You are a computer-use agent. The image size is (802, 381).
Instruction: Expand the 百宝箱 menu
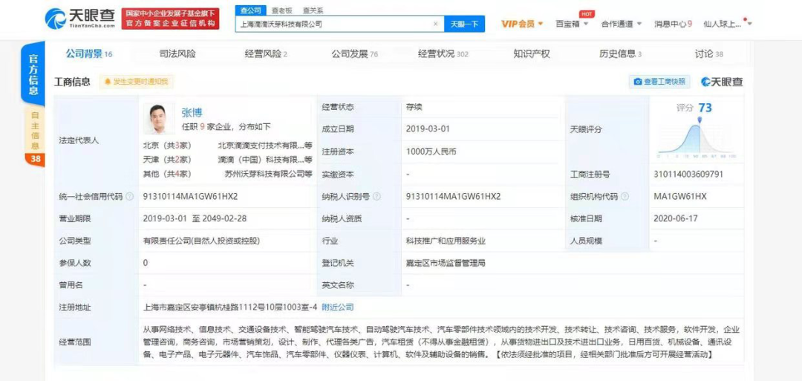[572, 24]
